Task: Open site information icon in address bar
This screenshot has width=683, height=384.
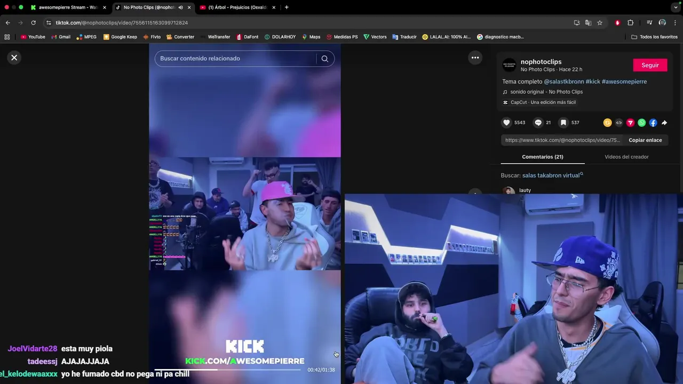Action: tap(49, 23)
